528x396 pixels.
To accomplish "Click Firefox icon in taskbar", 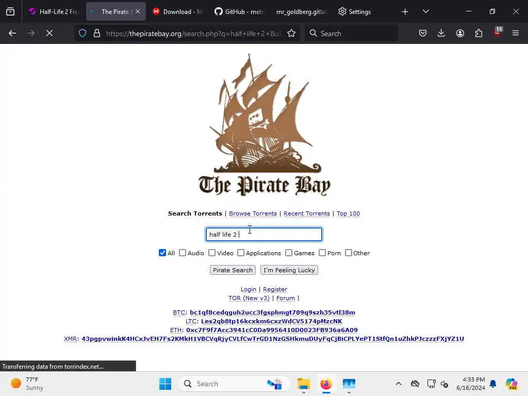I will (x=326, y=384).
